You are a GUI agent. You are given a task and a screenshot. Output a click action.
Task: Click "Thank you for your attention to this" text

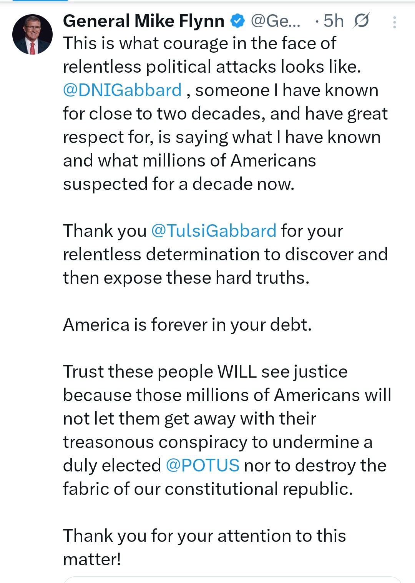[x=204, y=536]
